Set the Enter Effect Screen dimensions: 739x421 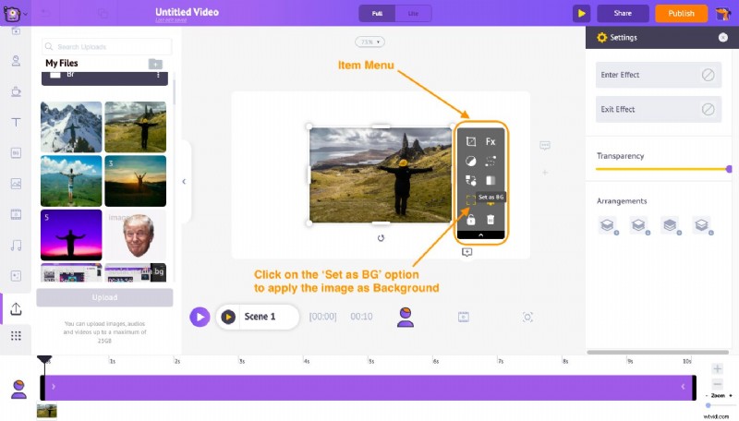[659, 75]
